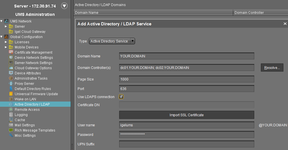Screen dimensions: 288x150
Task: Click the Universal Firmware Update icon
Action: click(11, 94)
